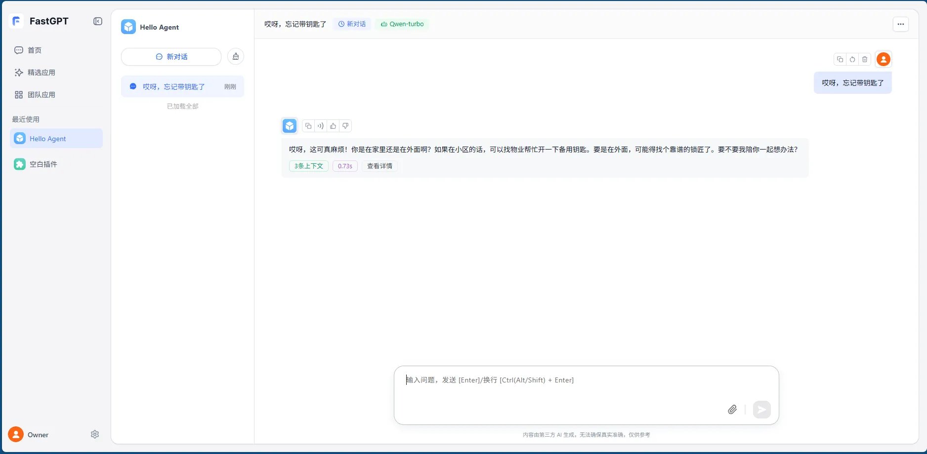Expand 查看详情 response details
This screenshot has width=927, height=454.
coord(379,166)
